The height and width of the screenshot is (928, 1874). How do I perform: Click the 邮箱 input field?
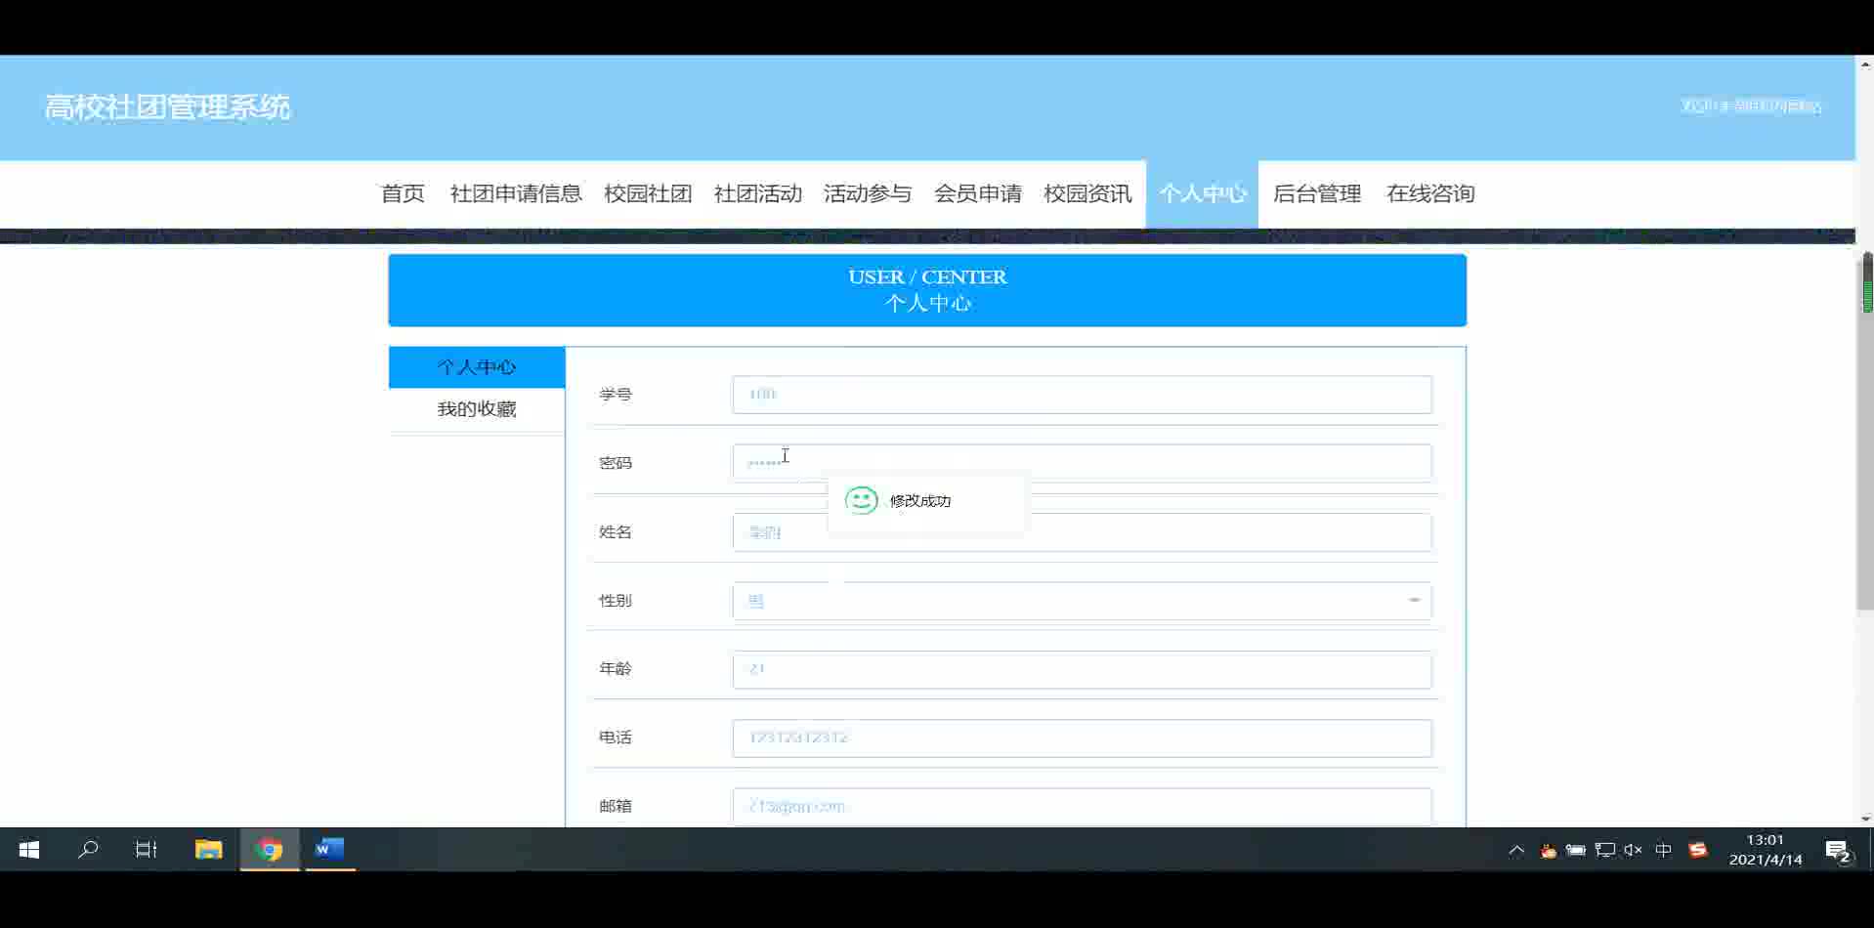tap(1083, 807)
